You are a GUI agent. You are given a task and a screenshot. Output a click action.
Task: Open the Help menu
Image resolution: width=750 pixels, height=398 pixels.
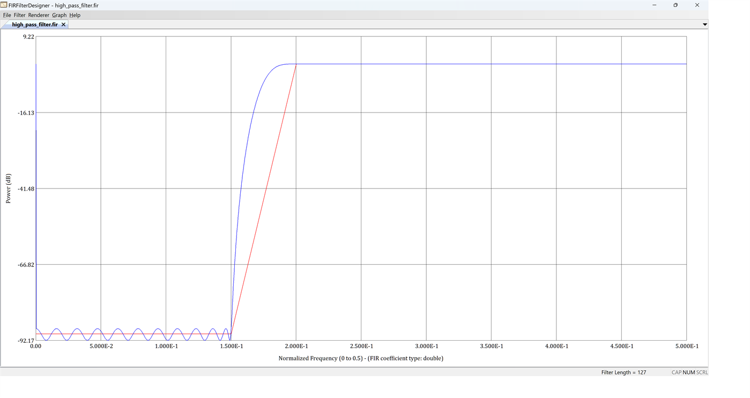tap(75, 15)
